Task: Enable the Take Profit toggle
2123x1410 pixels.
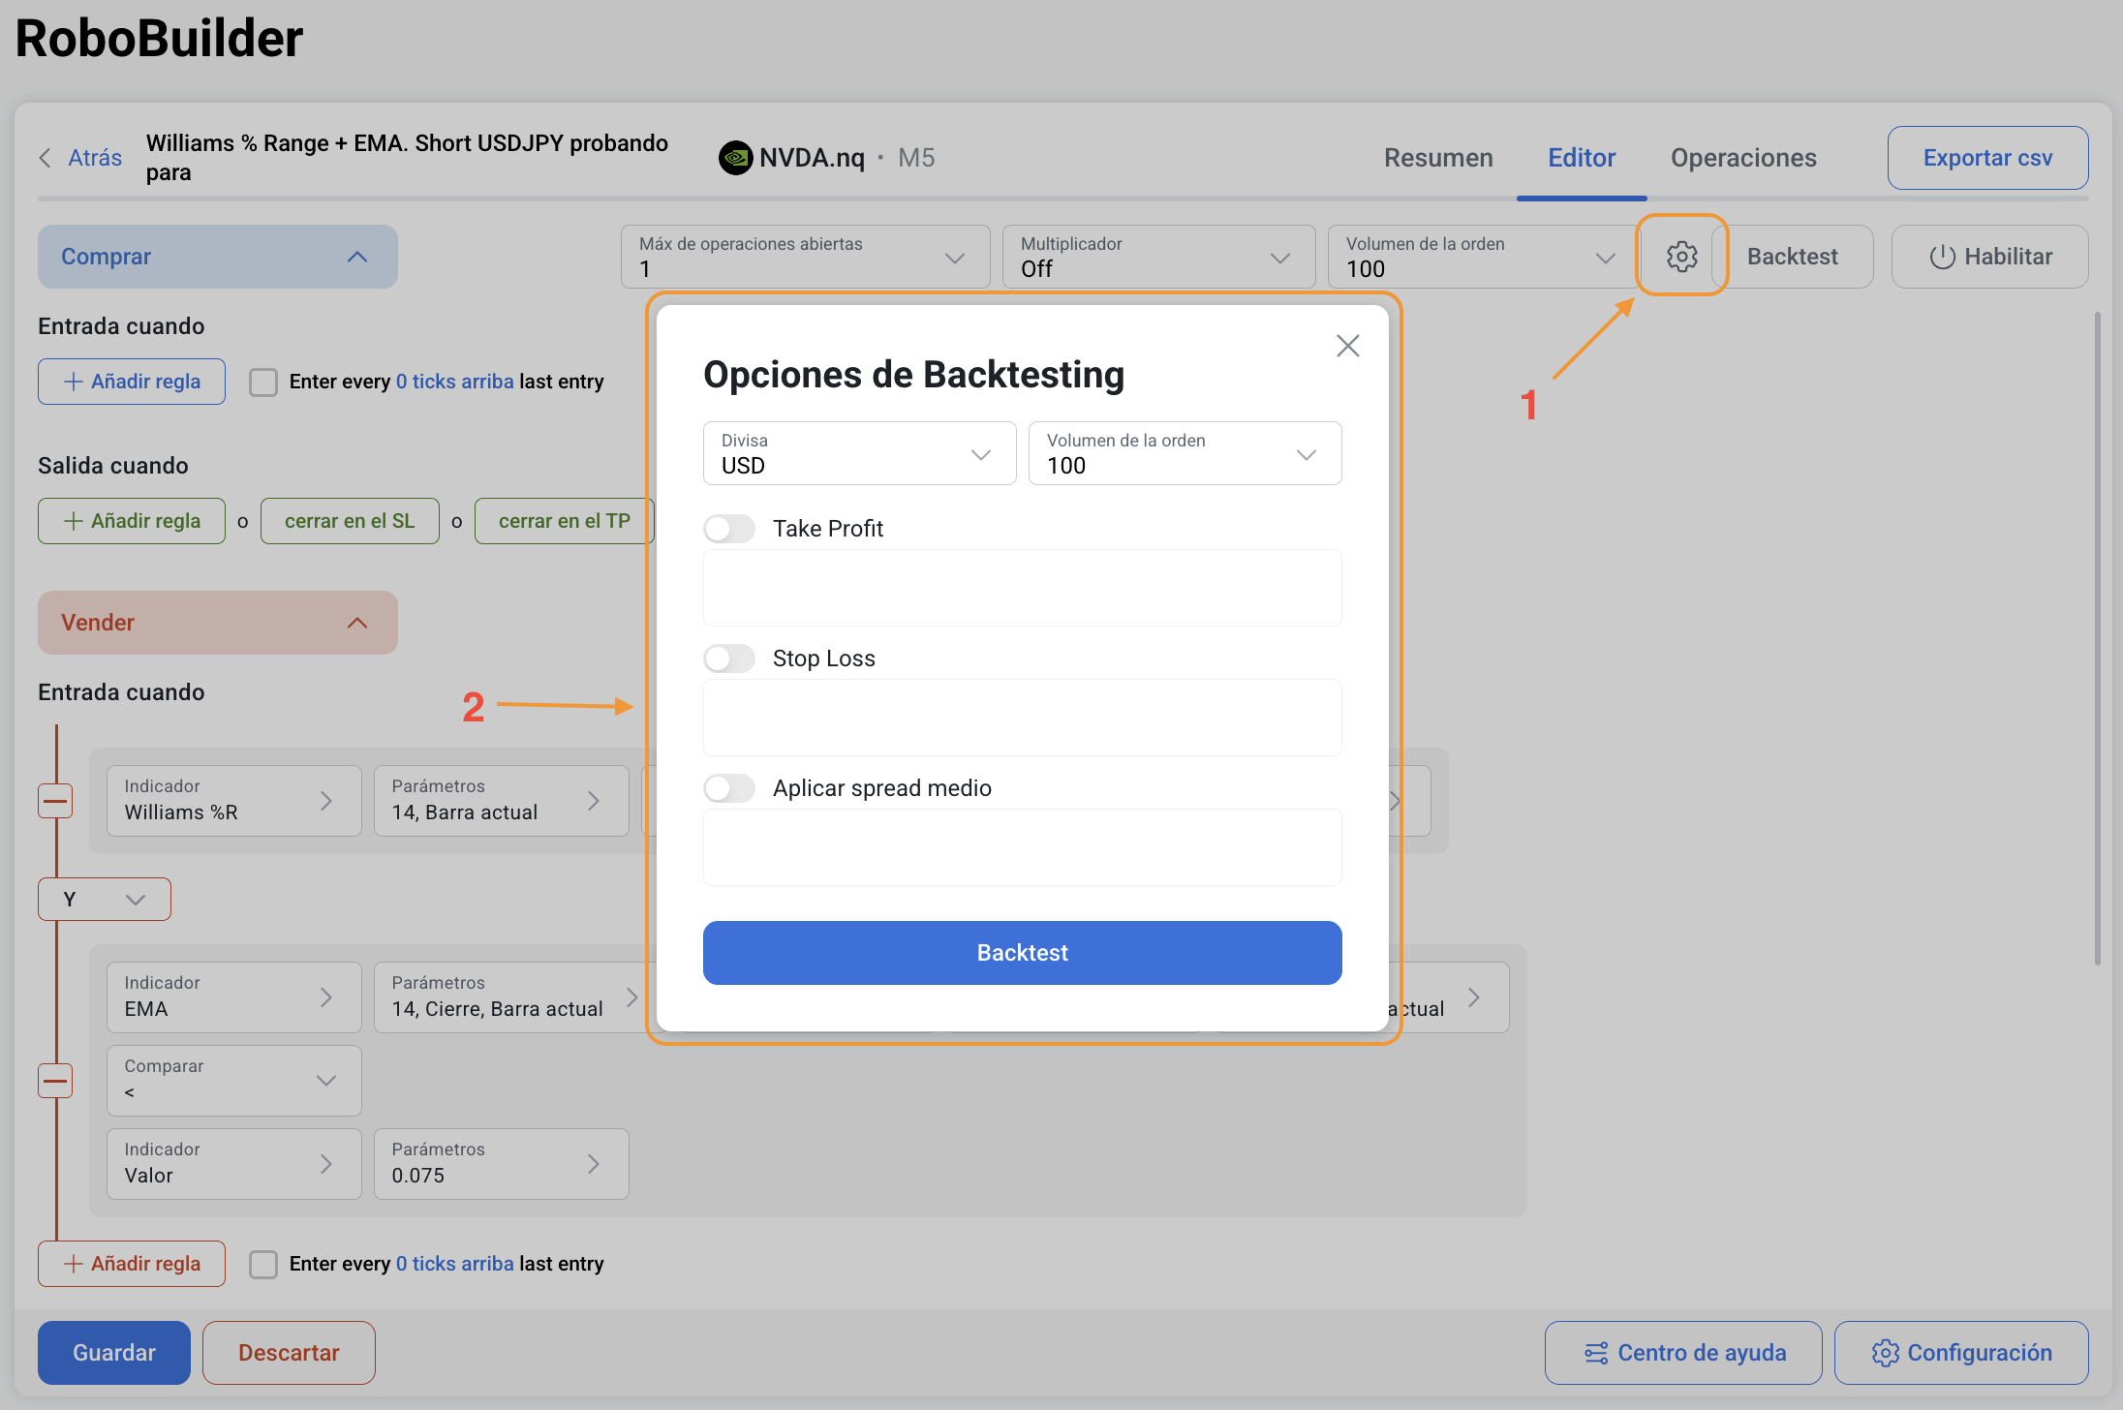Action: 729,529
